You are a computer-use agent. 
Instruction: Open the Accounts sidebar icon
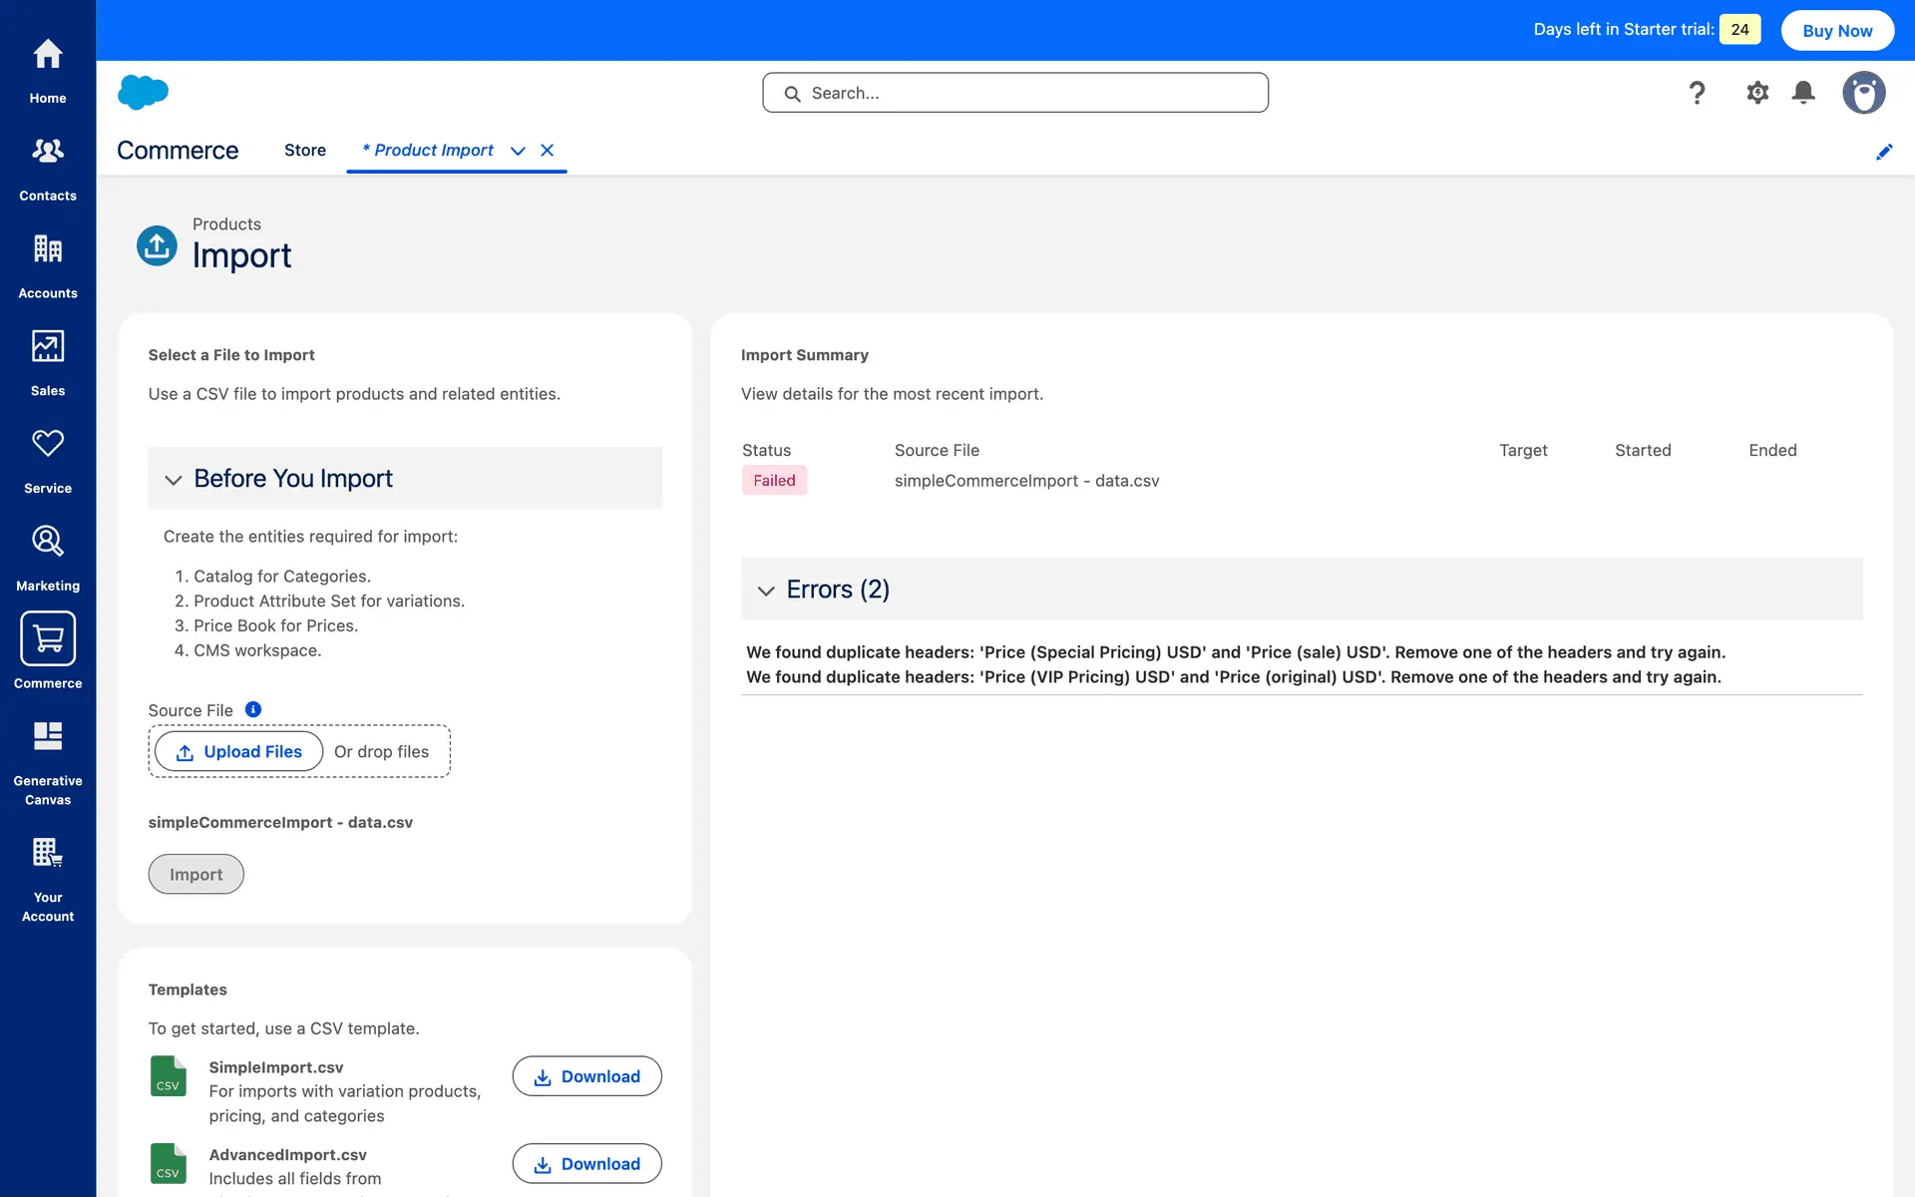coord(48,249)
